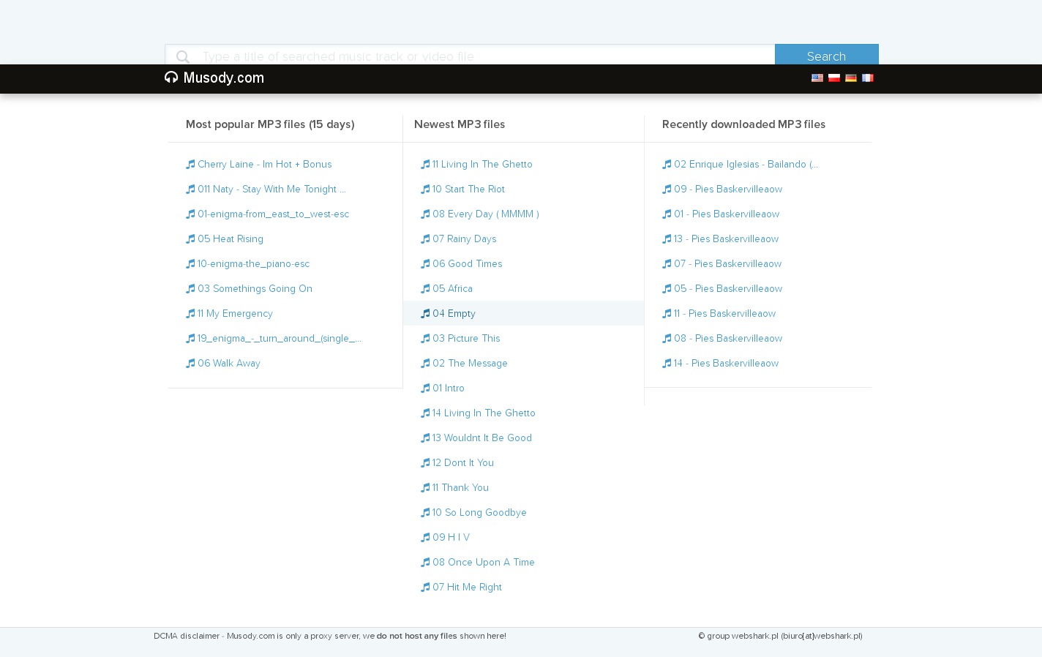Open 13 Wouldnt It Be Good

481,438
